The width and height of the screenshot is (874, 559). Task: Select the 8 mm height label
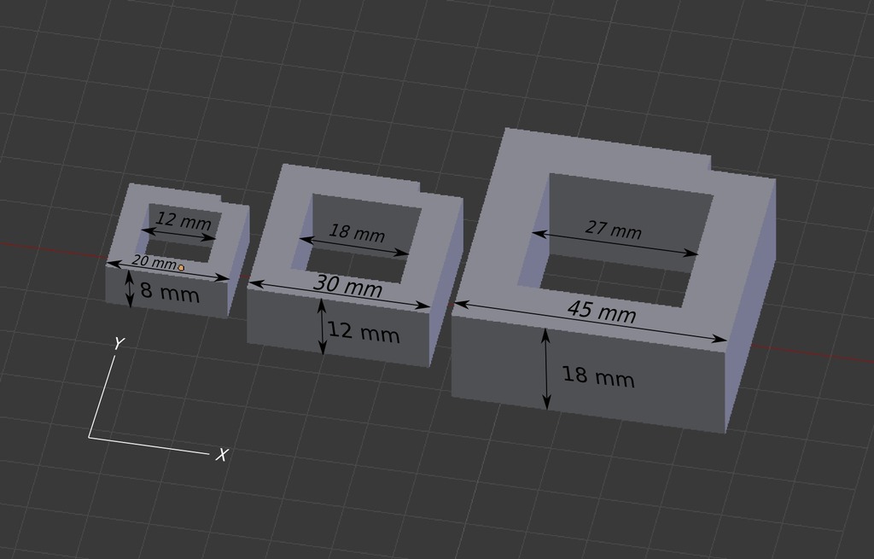pos(170,292)
